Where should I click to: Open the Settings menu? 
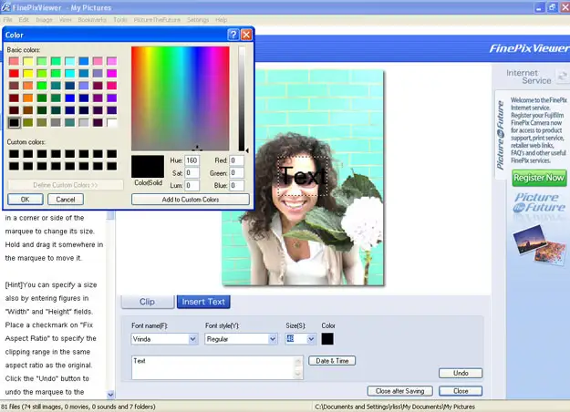coord(198,20)
